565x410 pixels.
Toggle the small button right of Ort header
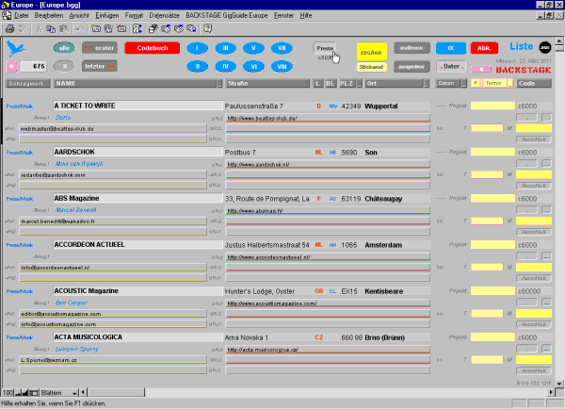pos(427,84)
